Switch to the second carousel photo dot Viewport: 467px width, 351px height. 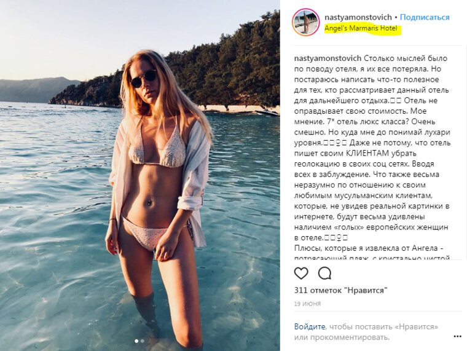point(143,341)
